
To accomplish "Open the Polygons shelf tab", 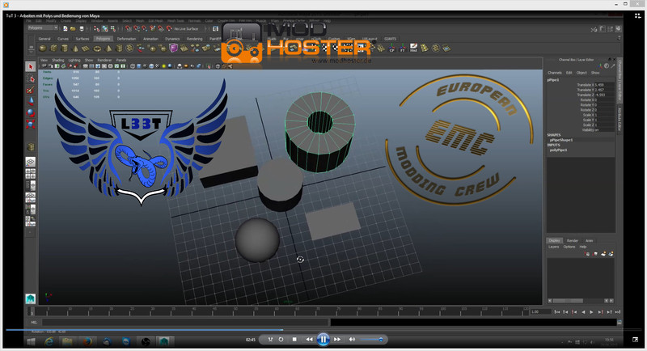I will click(104, 38).
